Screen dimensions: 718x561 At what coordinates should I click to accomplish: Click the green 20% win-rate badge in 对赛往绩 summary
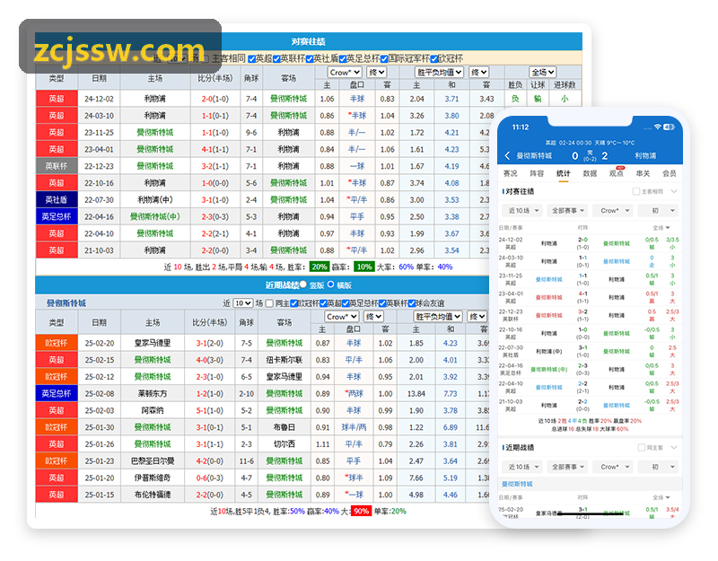click(x=320, y=267)
